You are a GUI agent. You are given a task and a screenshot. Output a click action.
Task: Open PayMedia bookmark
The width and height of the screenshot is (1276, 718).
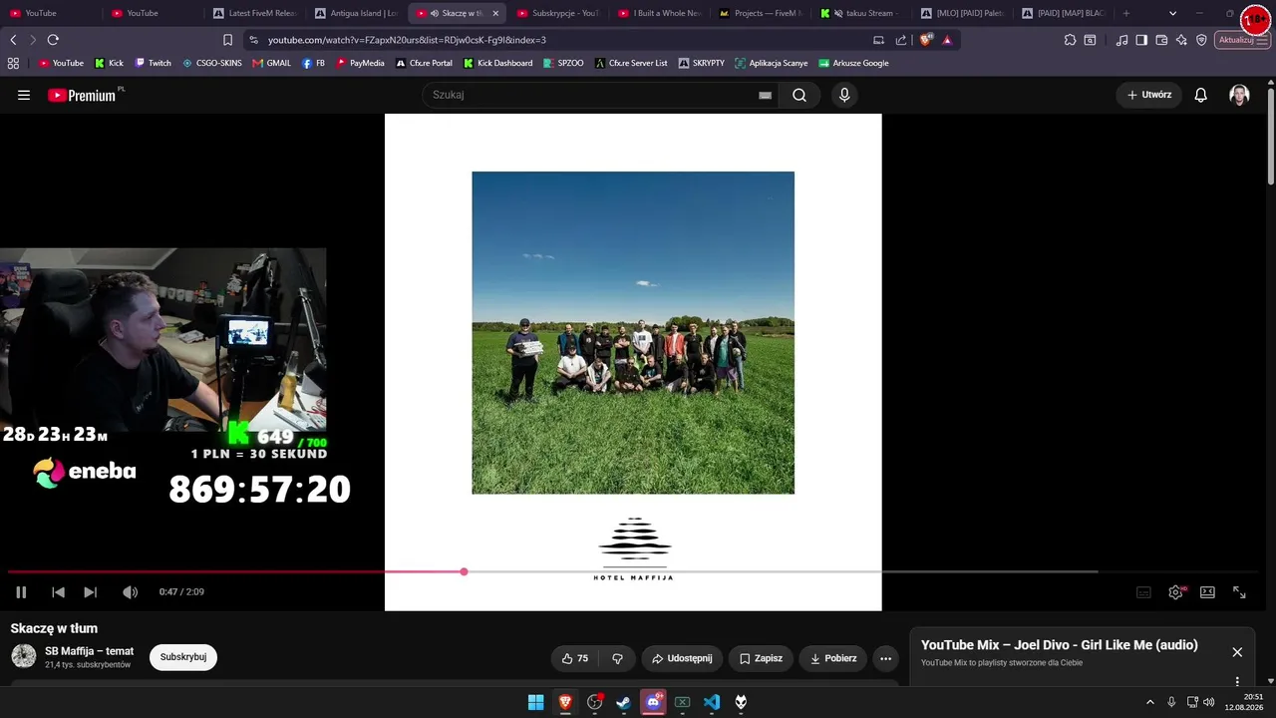click(360, 63)
